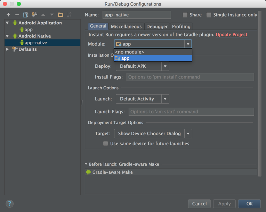
Task: Open the Target device dropdown
Action: [x=188, y=134]
